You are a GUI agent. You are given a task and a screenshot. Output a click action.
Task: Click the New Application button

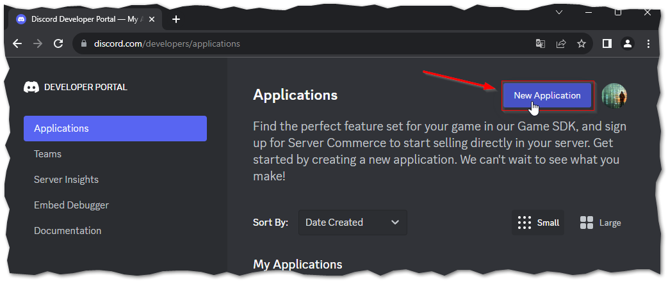pos(547,96)
